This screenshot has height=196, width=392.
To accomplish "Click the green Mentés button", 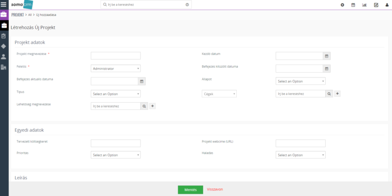I will (190, 190).
